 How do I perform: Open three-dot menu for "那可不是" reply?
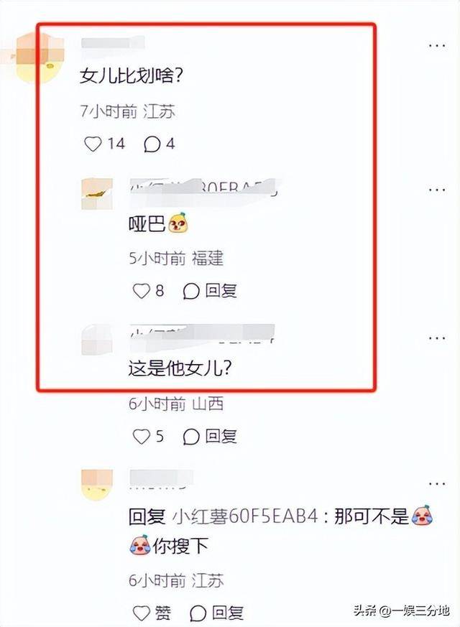click(x=437, y=484)
